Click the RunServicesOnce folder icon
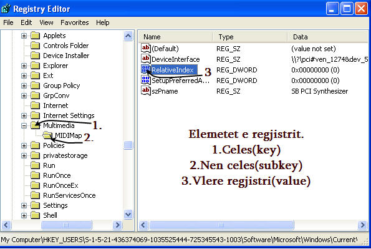The height and width of the screenshot is (249, 371). (x=36, y=195)
